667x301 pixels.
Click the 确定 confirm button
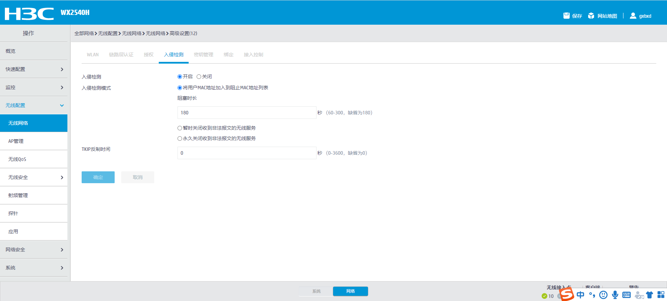(x=98, y=177)
